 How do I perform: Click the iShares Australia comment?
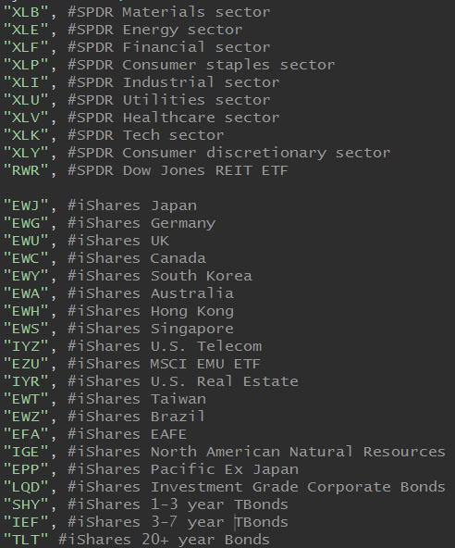[x=151, y=293]
